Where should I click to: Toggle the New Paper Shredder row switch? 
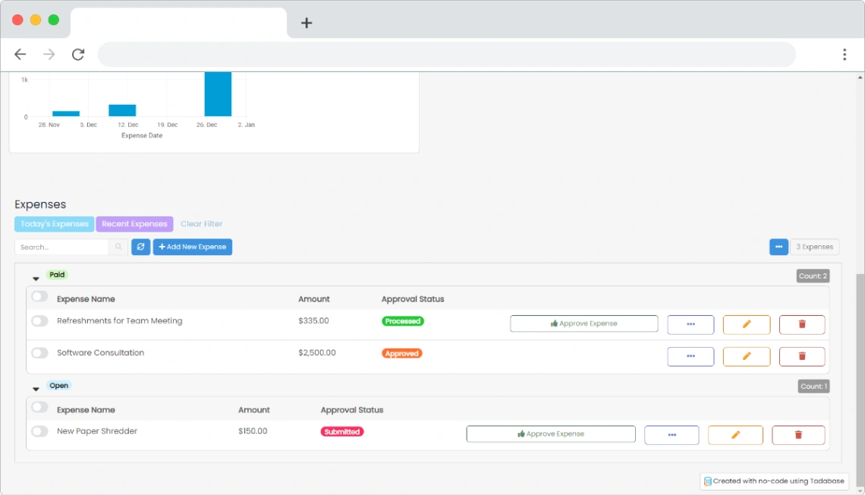39,431
